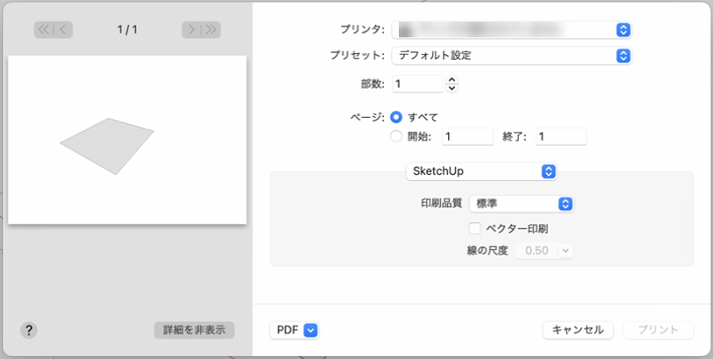Select the 開始 page range radio button

click(x=397, y=137)
